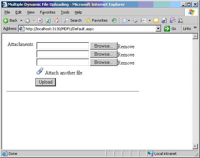Click the page scrollbar down arrow
The width and height of the screenshot is (200, 158).
[x=195, y=146]
